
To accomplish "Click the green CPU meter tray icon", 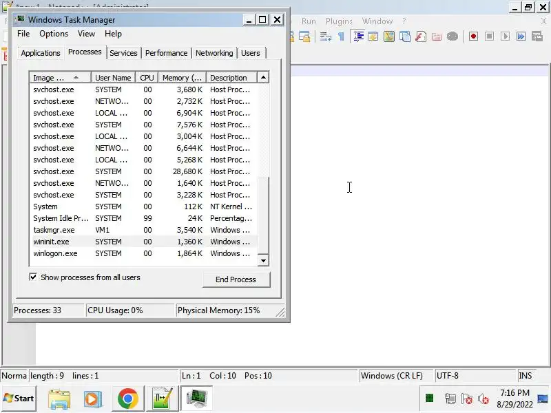I will pyautogui.click(x=429, y=398).
